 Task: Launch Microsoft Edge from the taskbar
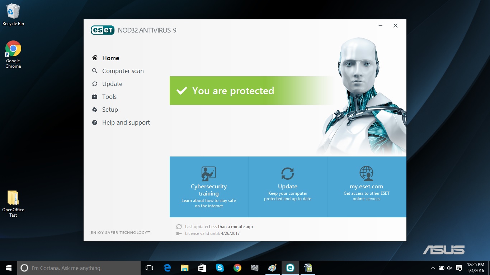click(167, 268)
